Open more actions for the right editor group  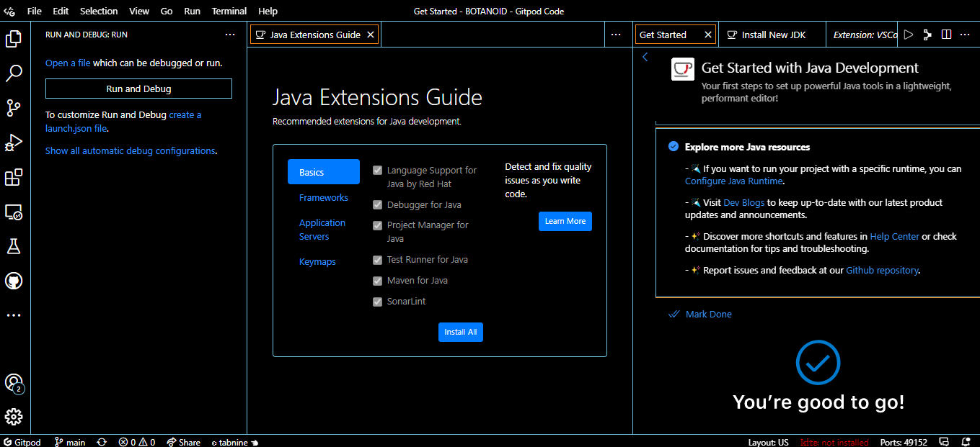(966, 35)
